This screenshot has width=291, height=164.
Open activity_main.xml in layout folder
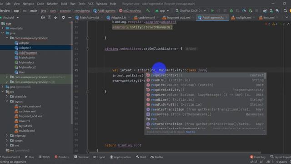30,106
